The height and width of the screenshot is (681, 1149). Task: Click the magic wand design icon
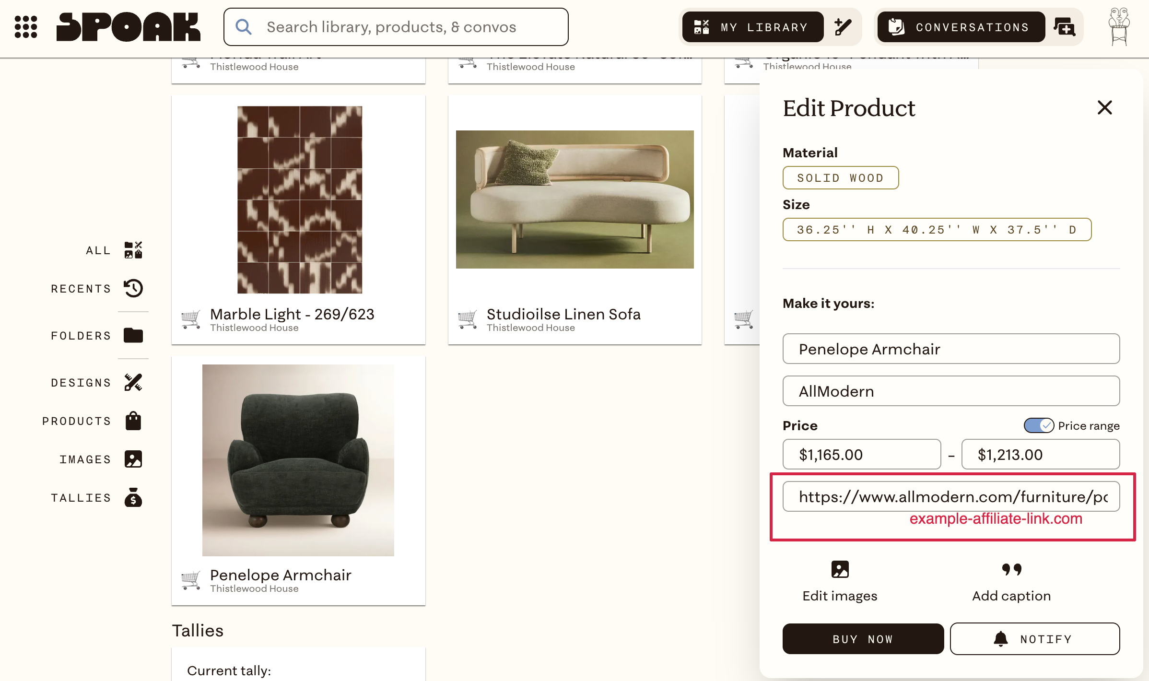(x=843, y=27)
